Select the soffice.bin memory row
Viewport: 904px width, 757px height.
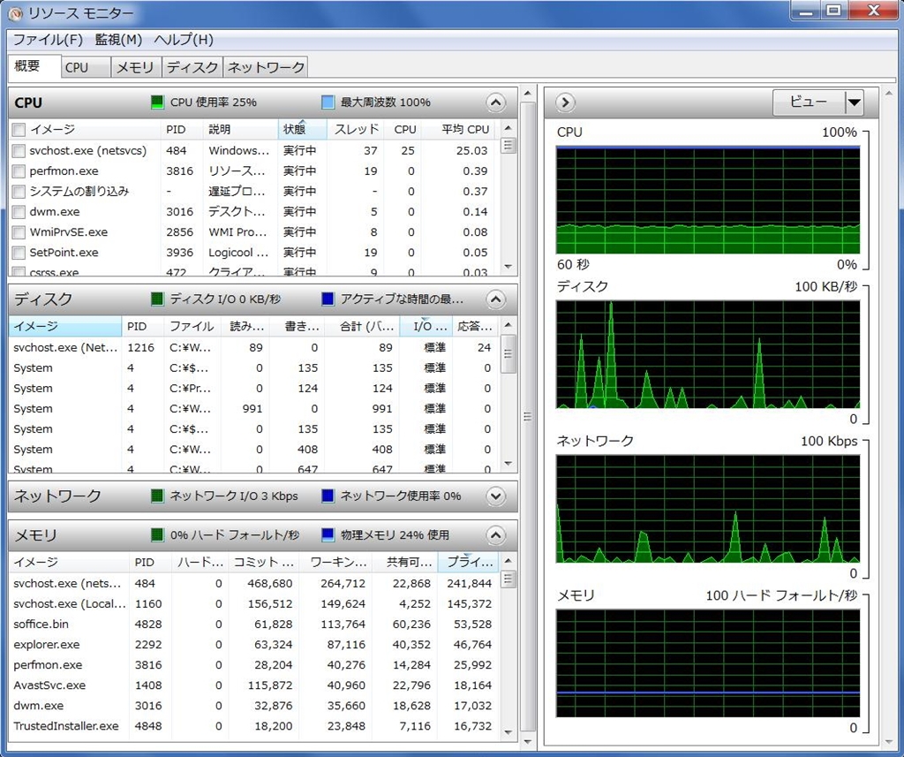(x=253, y=625)
